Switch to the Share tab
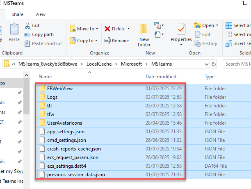Viewport: 251px width, 189px height. [17, 14]
